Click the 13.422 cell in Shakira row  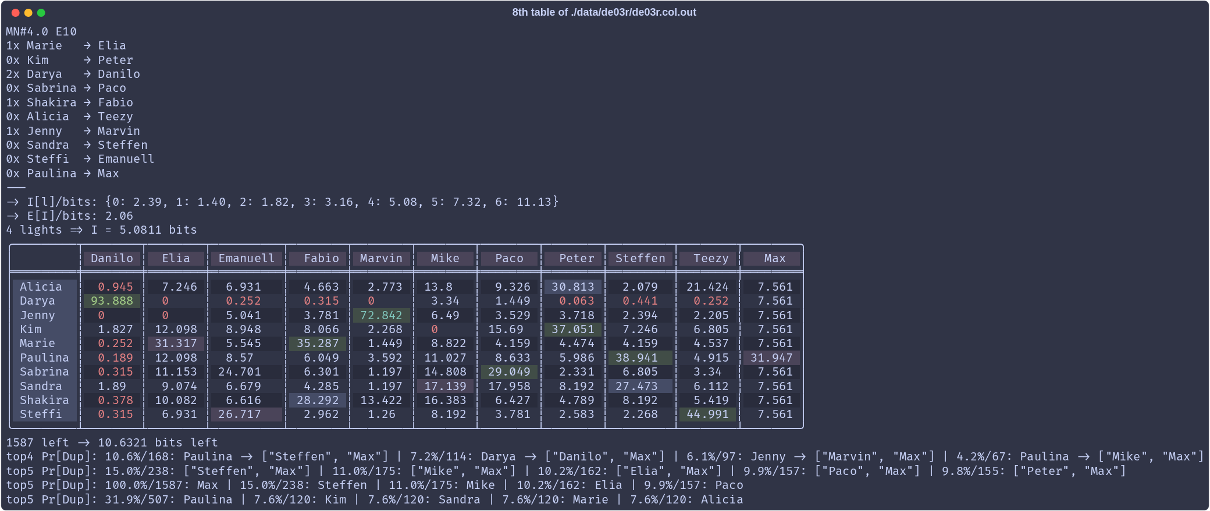pyautogui.click(x=381, y=400)
